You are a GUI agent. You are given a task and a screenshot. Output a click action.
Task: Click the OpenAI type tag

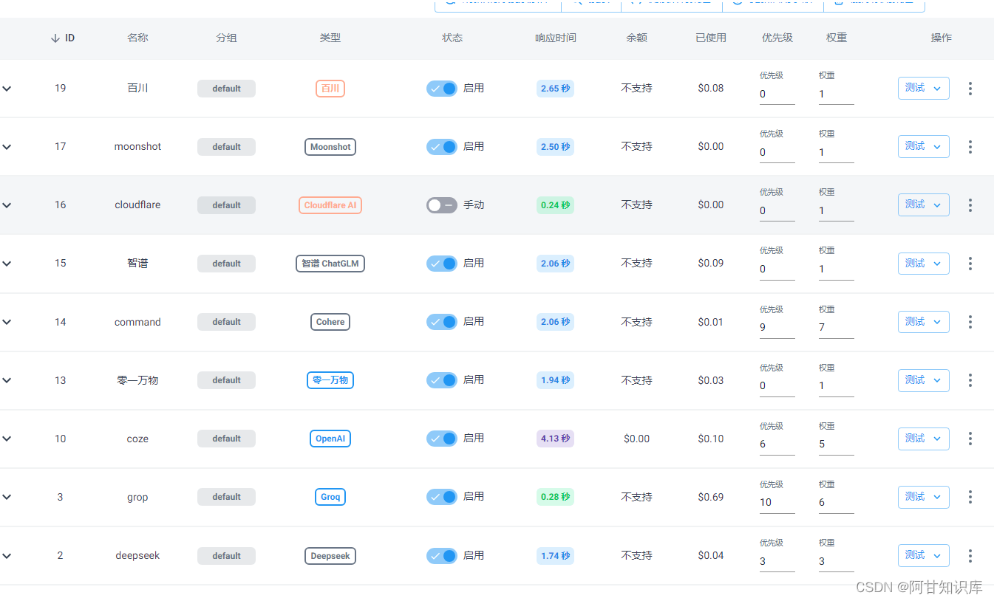pos(330,439)
